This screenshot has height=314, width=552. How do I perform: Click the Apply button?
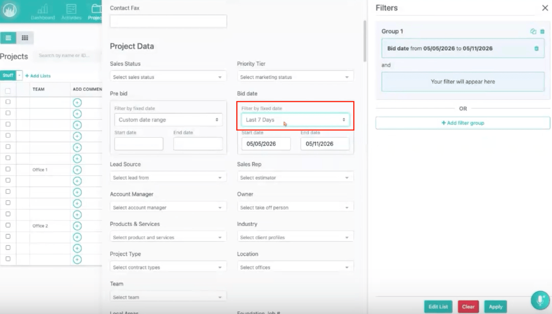(496, 307)
